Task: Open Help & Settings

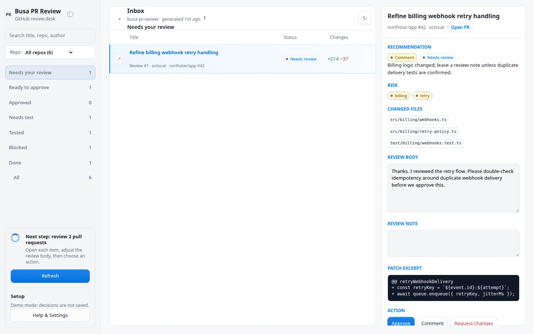Action: (x=50, y=315)
